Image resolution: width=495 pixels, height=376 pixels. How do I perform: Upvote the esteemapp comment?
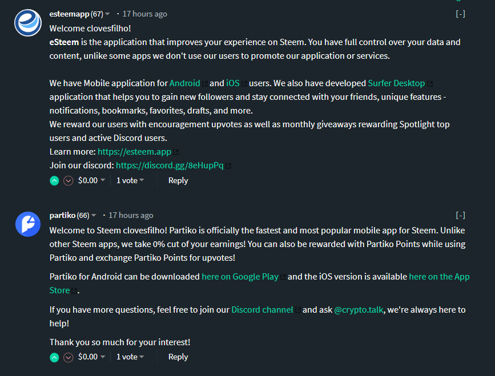tap(54, 181)
